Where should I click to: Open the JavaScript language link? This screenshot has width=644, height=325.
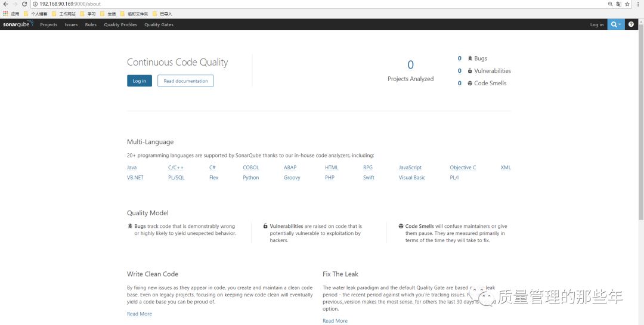click(x=410, y=168)
